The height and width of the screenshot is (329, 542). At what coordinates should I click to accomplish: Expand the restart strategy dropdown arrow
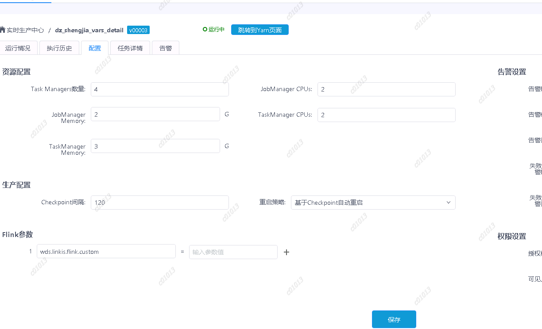click(449, 203)
